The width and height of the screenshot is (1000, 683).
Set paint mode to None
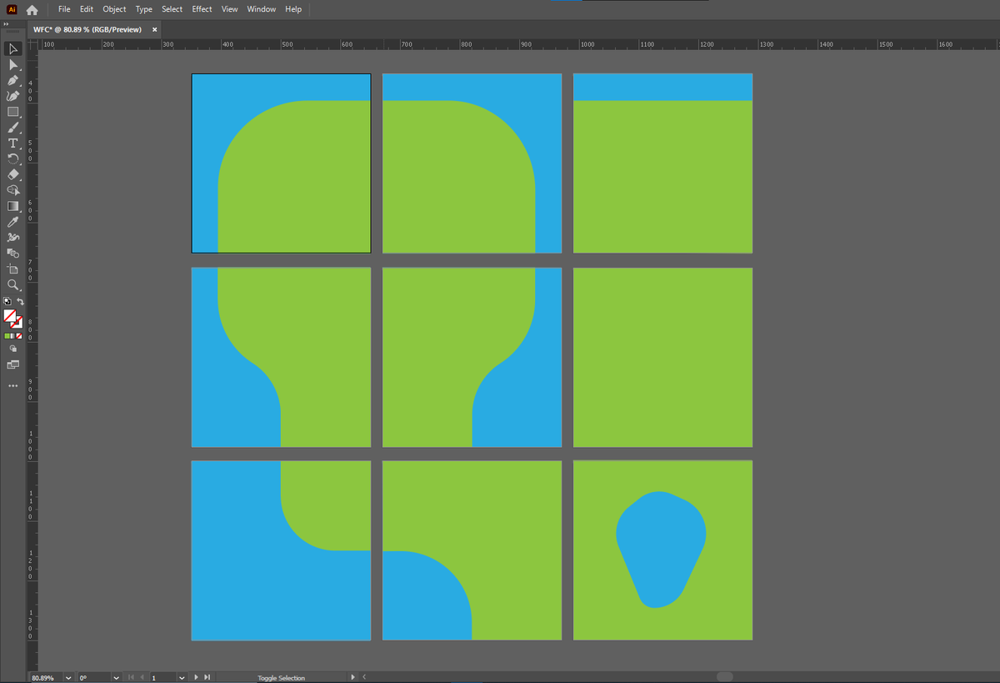pos(19,335)
